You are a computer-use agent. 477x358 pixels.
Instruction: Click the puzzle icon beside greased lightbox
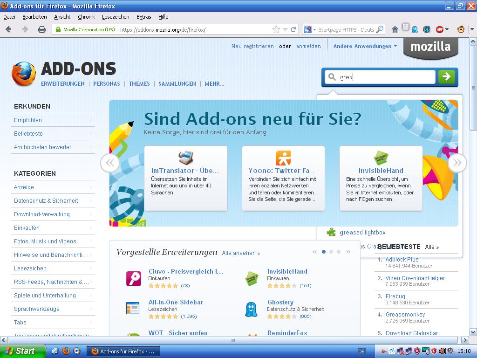click(x=331, y=232)
